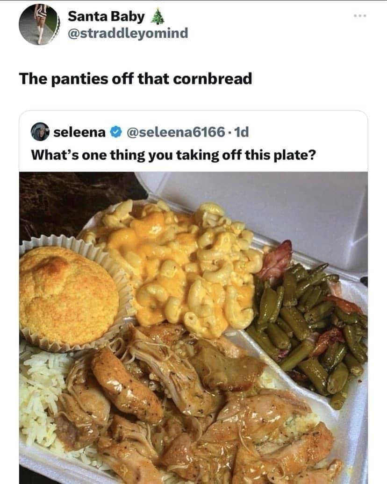The image size is (387, 484).
Task: Open the Santa Baby display name
Action: (106, 16)
